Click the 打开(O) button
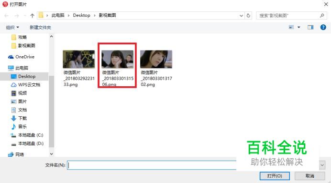The width and height of the screenshot is (331, 183). pos(275,176)
